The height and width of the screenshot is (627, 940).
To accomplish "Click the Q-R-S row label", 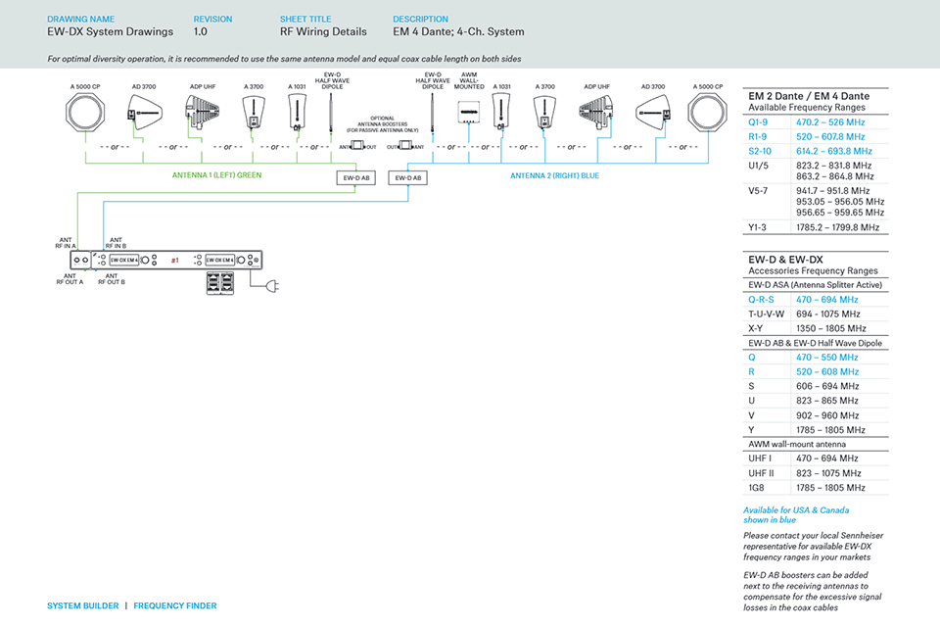I will click(x=761, y=300).
